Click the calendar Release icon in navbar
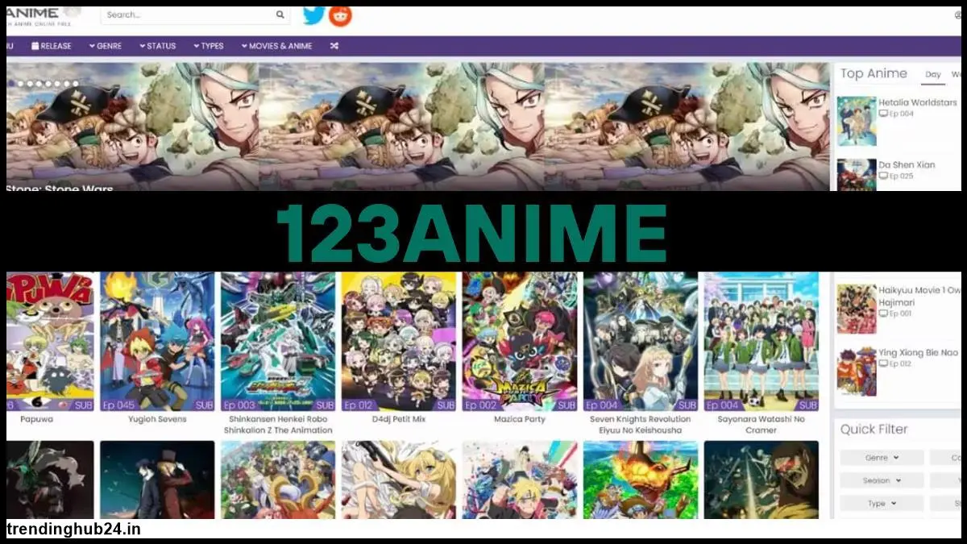The image size is (967, 544). click(x=35, y=46)
